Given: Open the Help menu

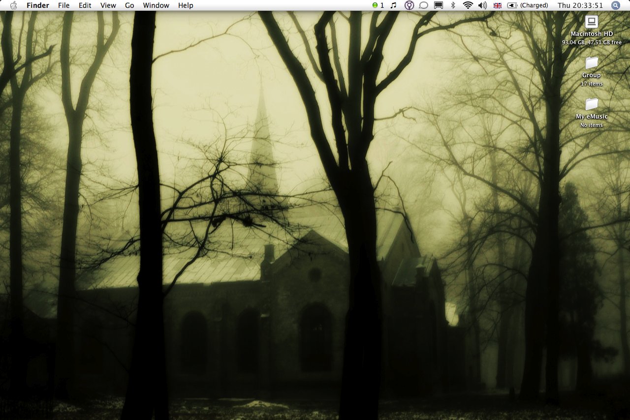Looking at the screenshot, I should (x=186, y=5).
